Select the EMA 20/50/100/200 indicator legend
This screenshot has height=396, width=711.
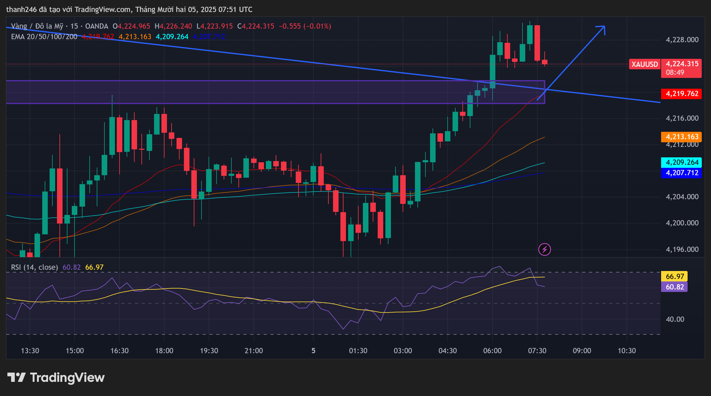pos(44,37)
